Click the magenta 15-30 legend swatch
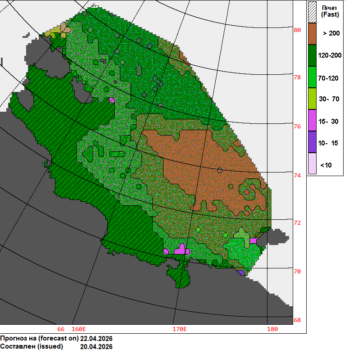349x354 pixels. point(313,121)
